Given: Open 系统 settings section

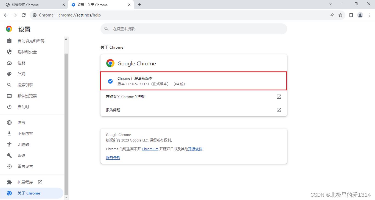Looking at the screenshot, I should pos(32,155).
